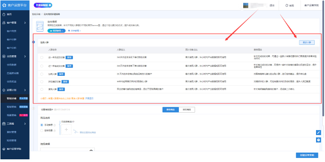Click the 更多人群 button
Screen dimensions: 325x162
307,43
